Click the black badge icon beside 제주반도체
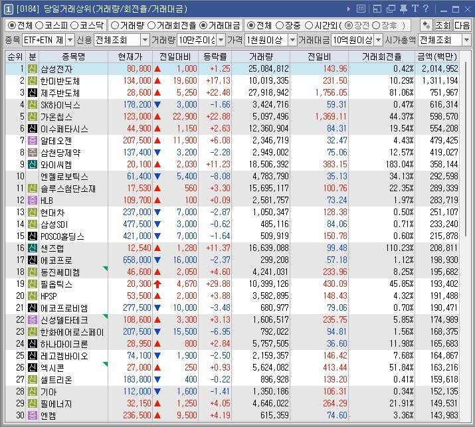The image size is (475, 427). [33, 93]
